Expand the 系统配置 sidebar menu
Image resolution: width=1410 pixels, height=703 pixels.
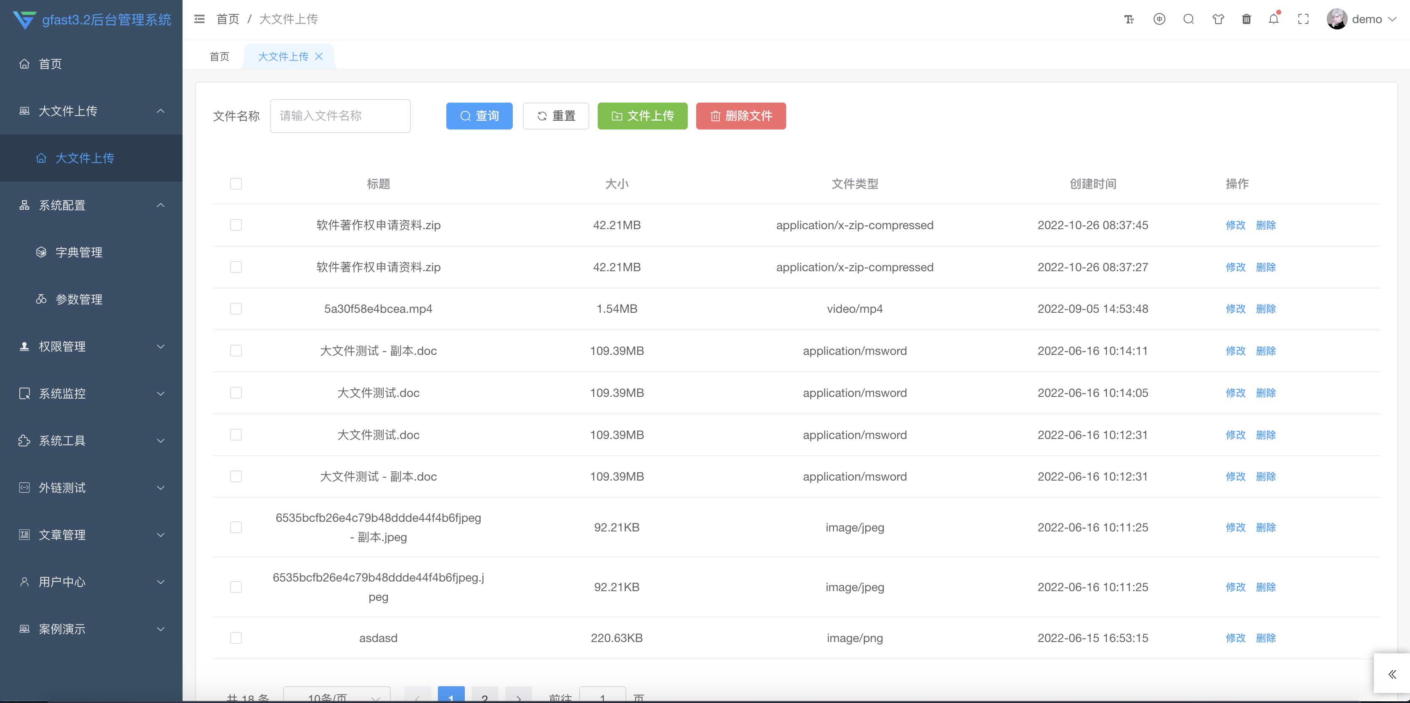(62, 205)
